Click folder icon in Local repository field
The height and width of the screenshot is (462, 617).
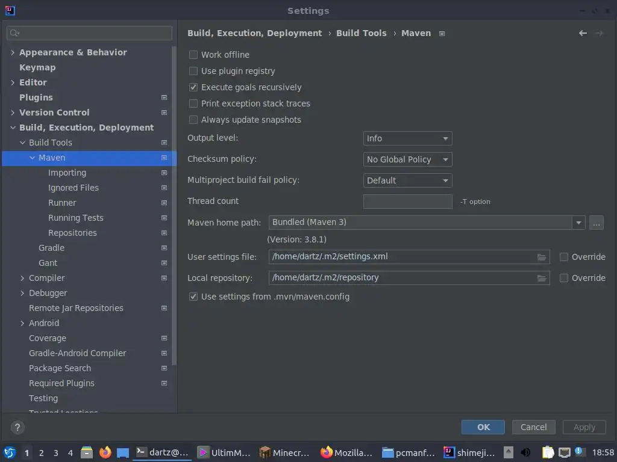[x=542, y=278]
